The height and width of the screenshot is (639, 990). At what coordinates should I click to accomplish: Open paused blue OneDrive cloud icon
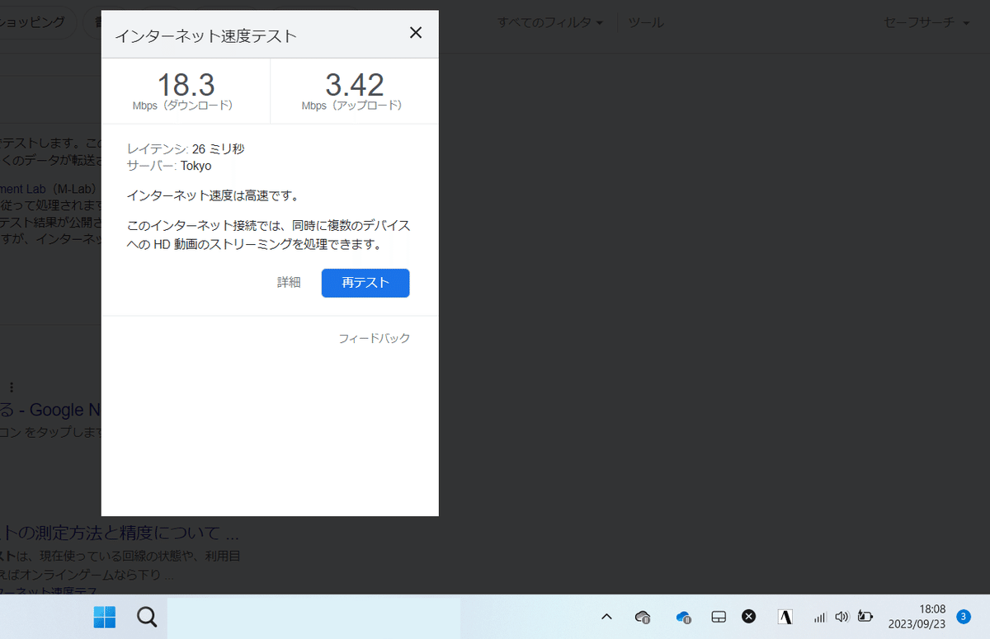tap(682, 617)
